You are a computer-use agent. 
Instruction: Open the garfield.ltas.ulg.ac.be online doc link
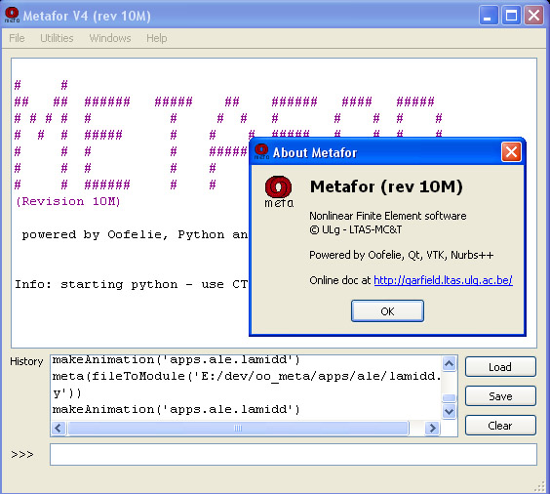point(443,280)
